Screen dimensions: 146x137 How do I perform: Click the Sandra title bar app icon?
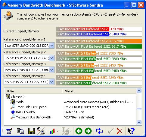[x=4, y=4]
